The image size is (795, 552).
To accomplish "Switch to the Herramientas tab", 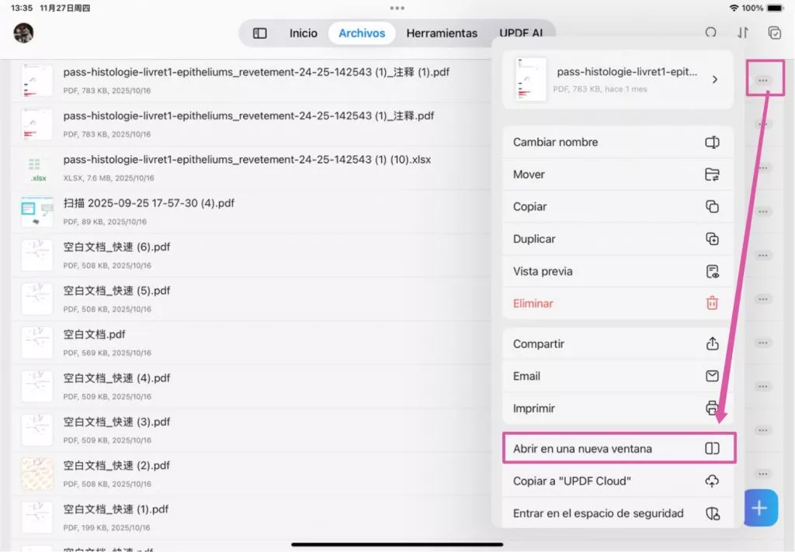I will coord(442,33).
